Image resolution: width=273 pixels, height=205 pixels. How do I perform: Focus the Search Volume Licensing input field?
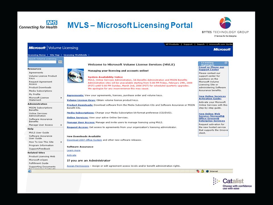[42, 62]
